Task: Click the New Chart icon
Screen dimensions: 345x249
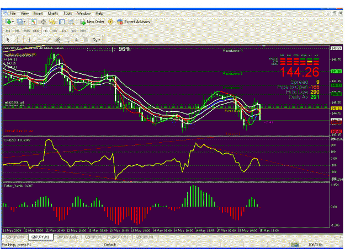Action: (x=8, y=21)
